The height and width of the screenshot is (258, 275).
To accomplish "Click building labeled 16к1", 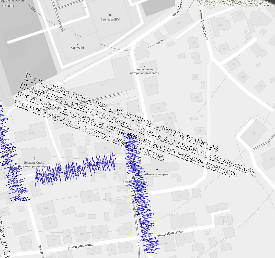I will (x=31, y=133).
